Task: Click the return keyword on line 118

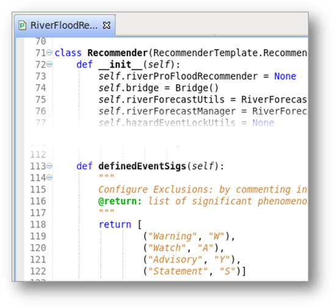Action: point(115,224)
